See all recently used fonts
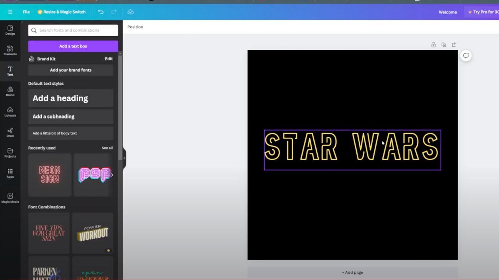The image size is (499, 280). (107, 148)
